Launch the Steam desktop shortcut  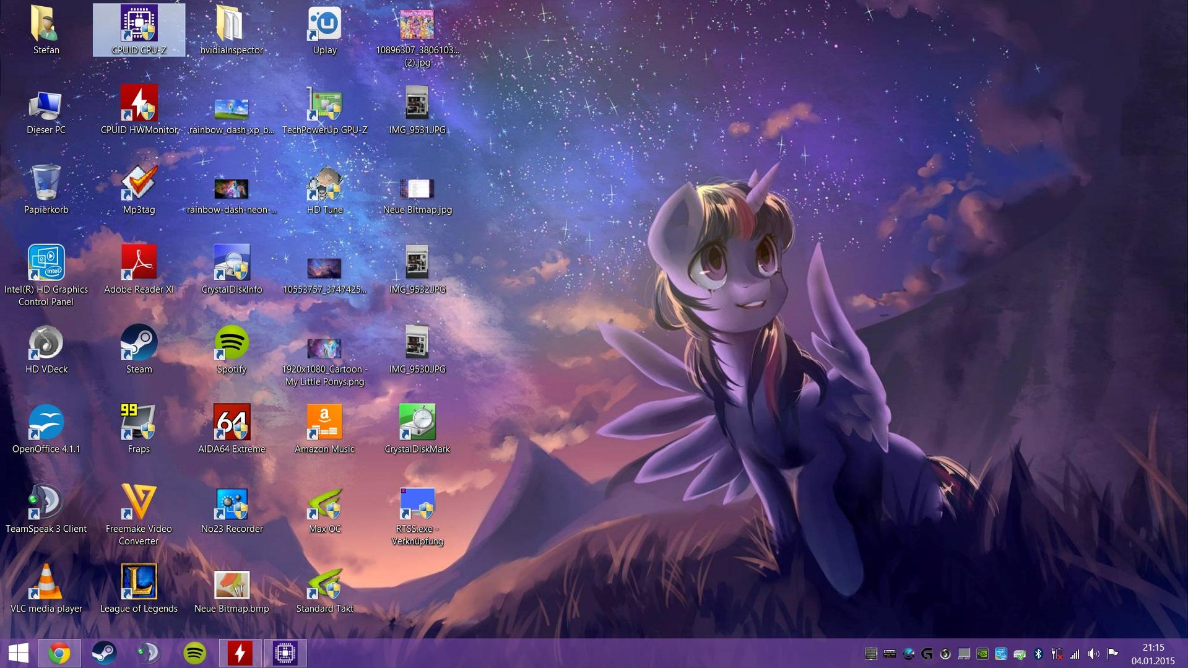coord(139,350)
